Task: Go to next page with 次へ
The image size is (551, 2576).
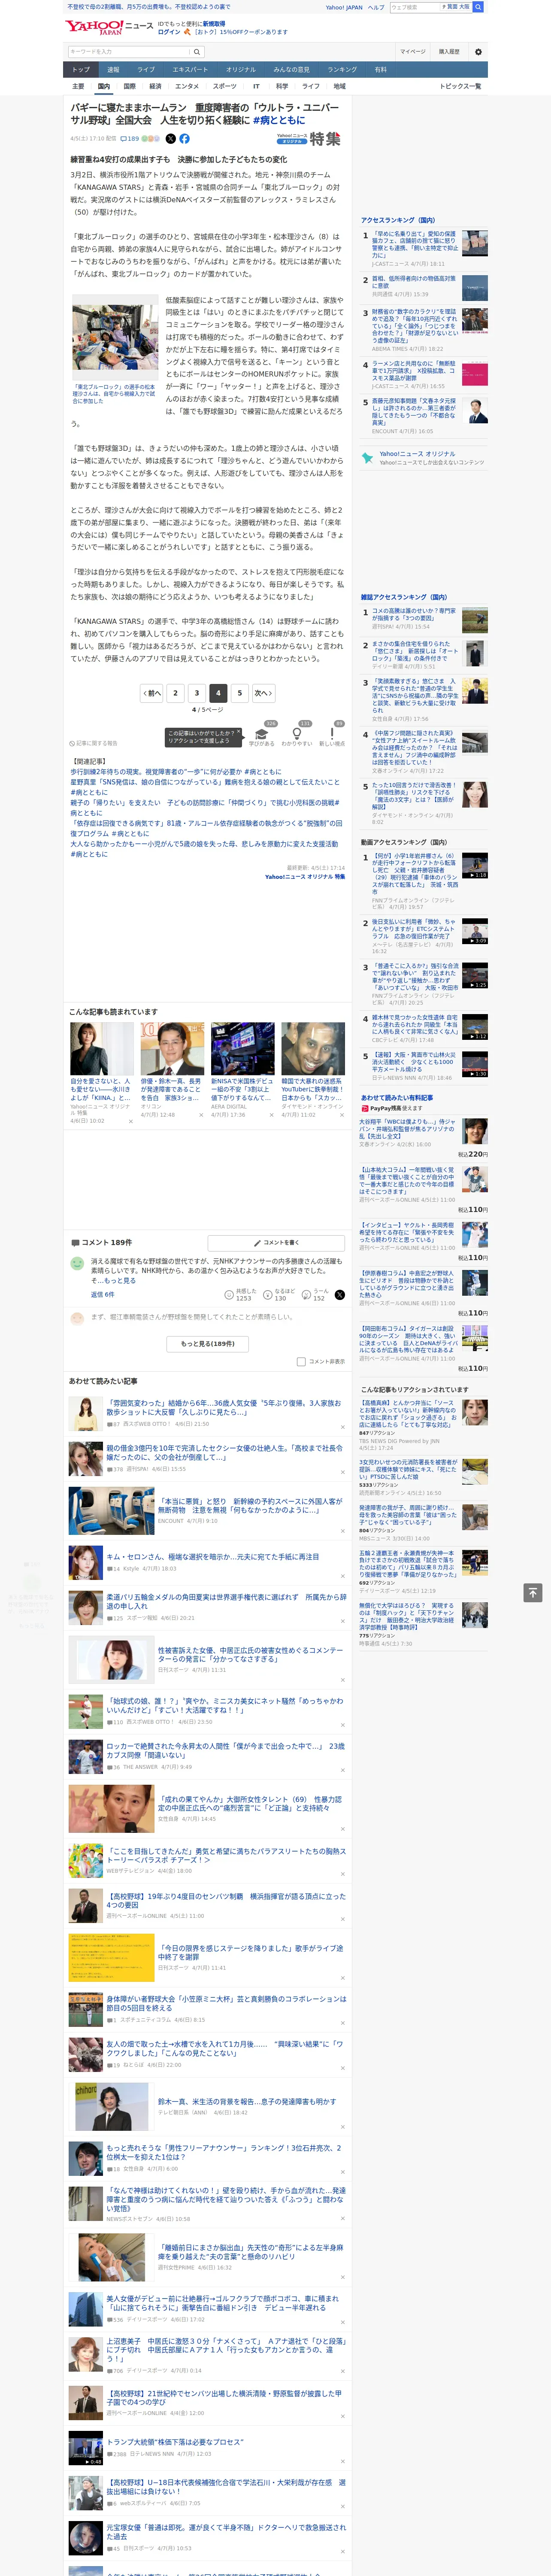Action: (263, 692)
